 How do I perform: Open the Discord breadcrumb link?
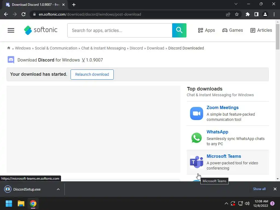pyautogui.click(x=136, y=48)
